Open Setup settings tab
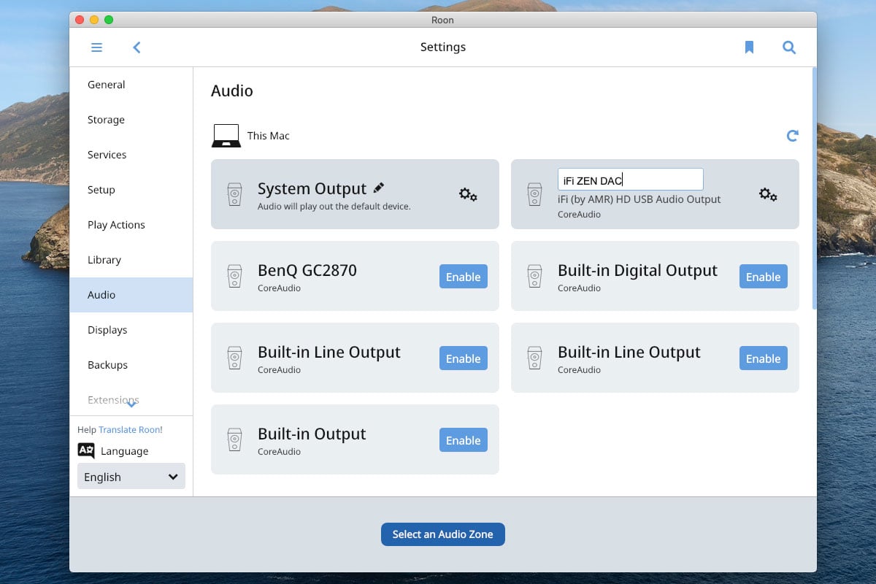 coord(131,190)
